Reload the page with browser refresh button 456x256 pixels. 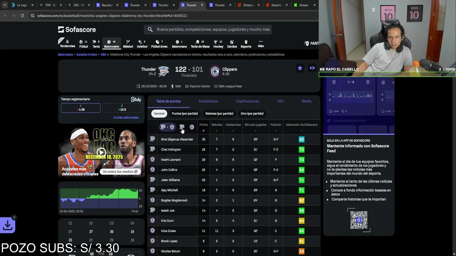click(x=22, y=16)
